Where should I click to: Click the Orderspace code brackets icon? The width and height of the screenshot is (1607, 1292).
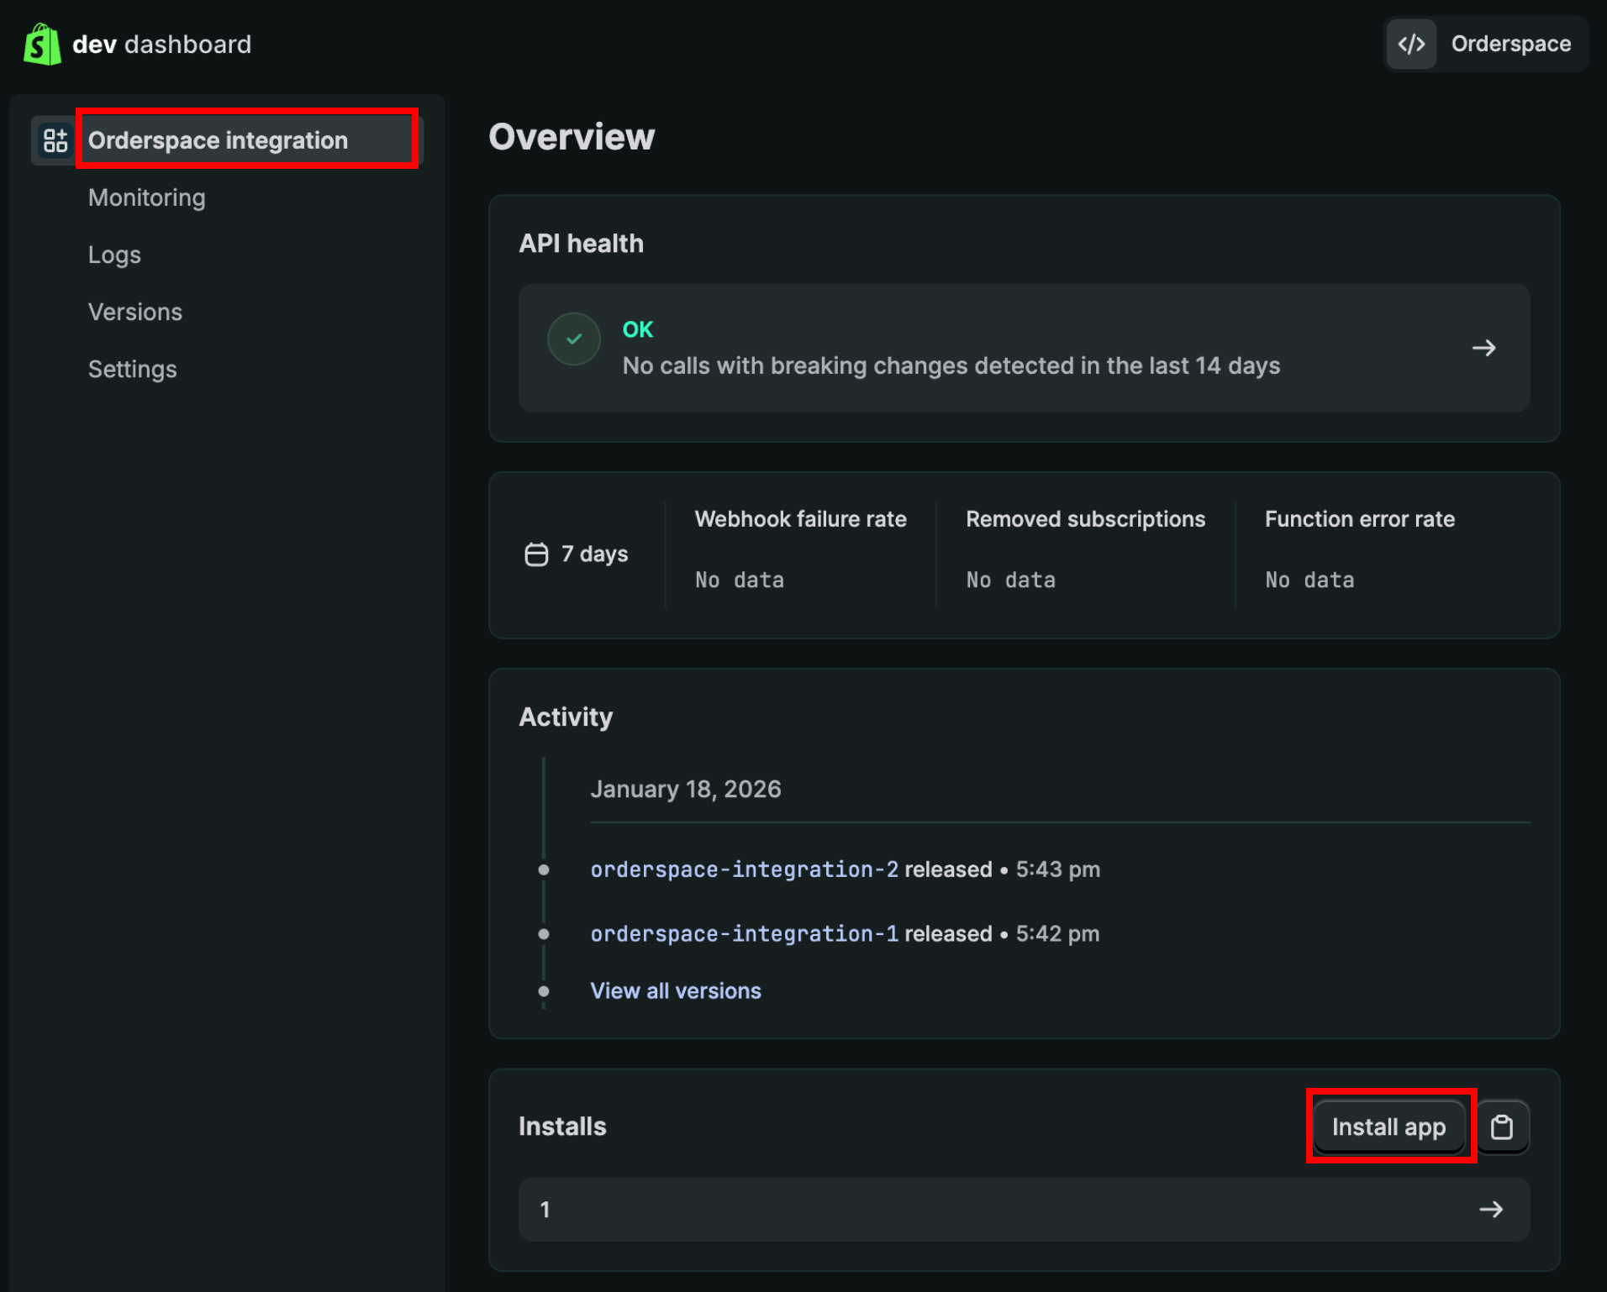click(1411, 45)
